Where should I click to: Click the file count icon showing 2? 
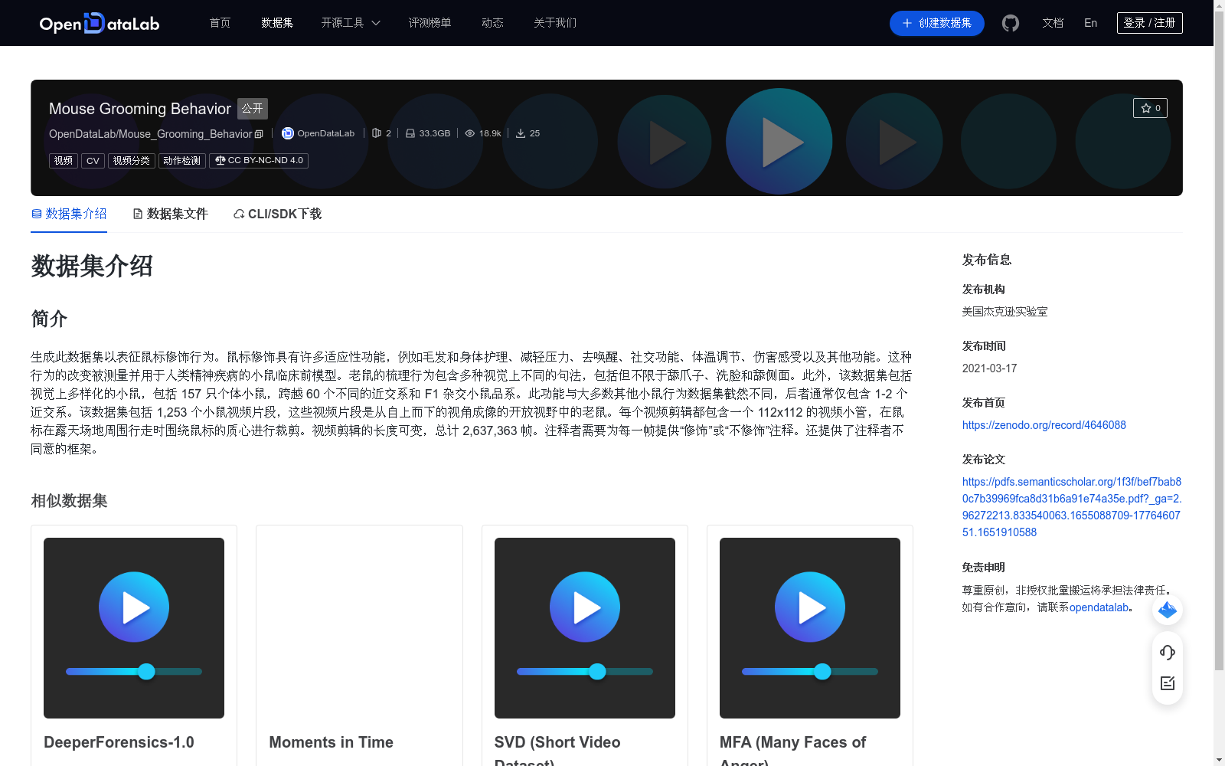click(376, 133)
